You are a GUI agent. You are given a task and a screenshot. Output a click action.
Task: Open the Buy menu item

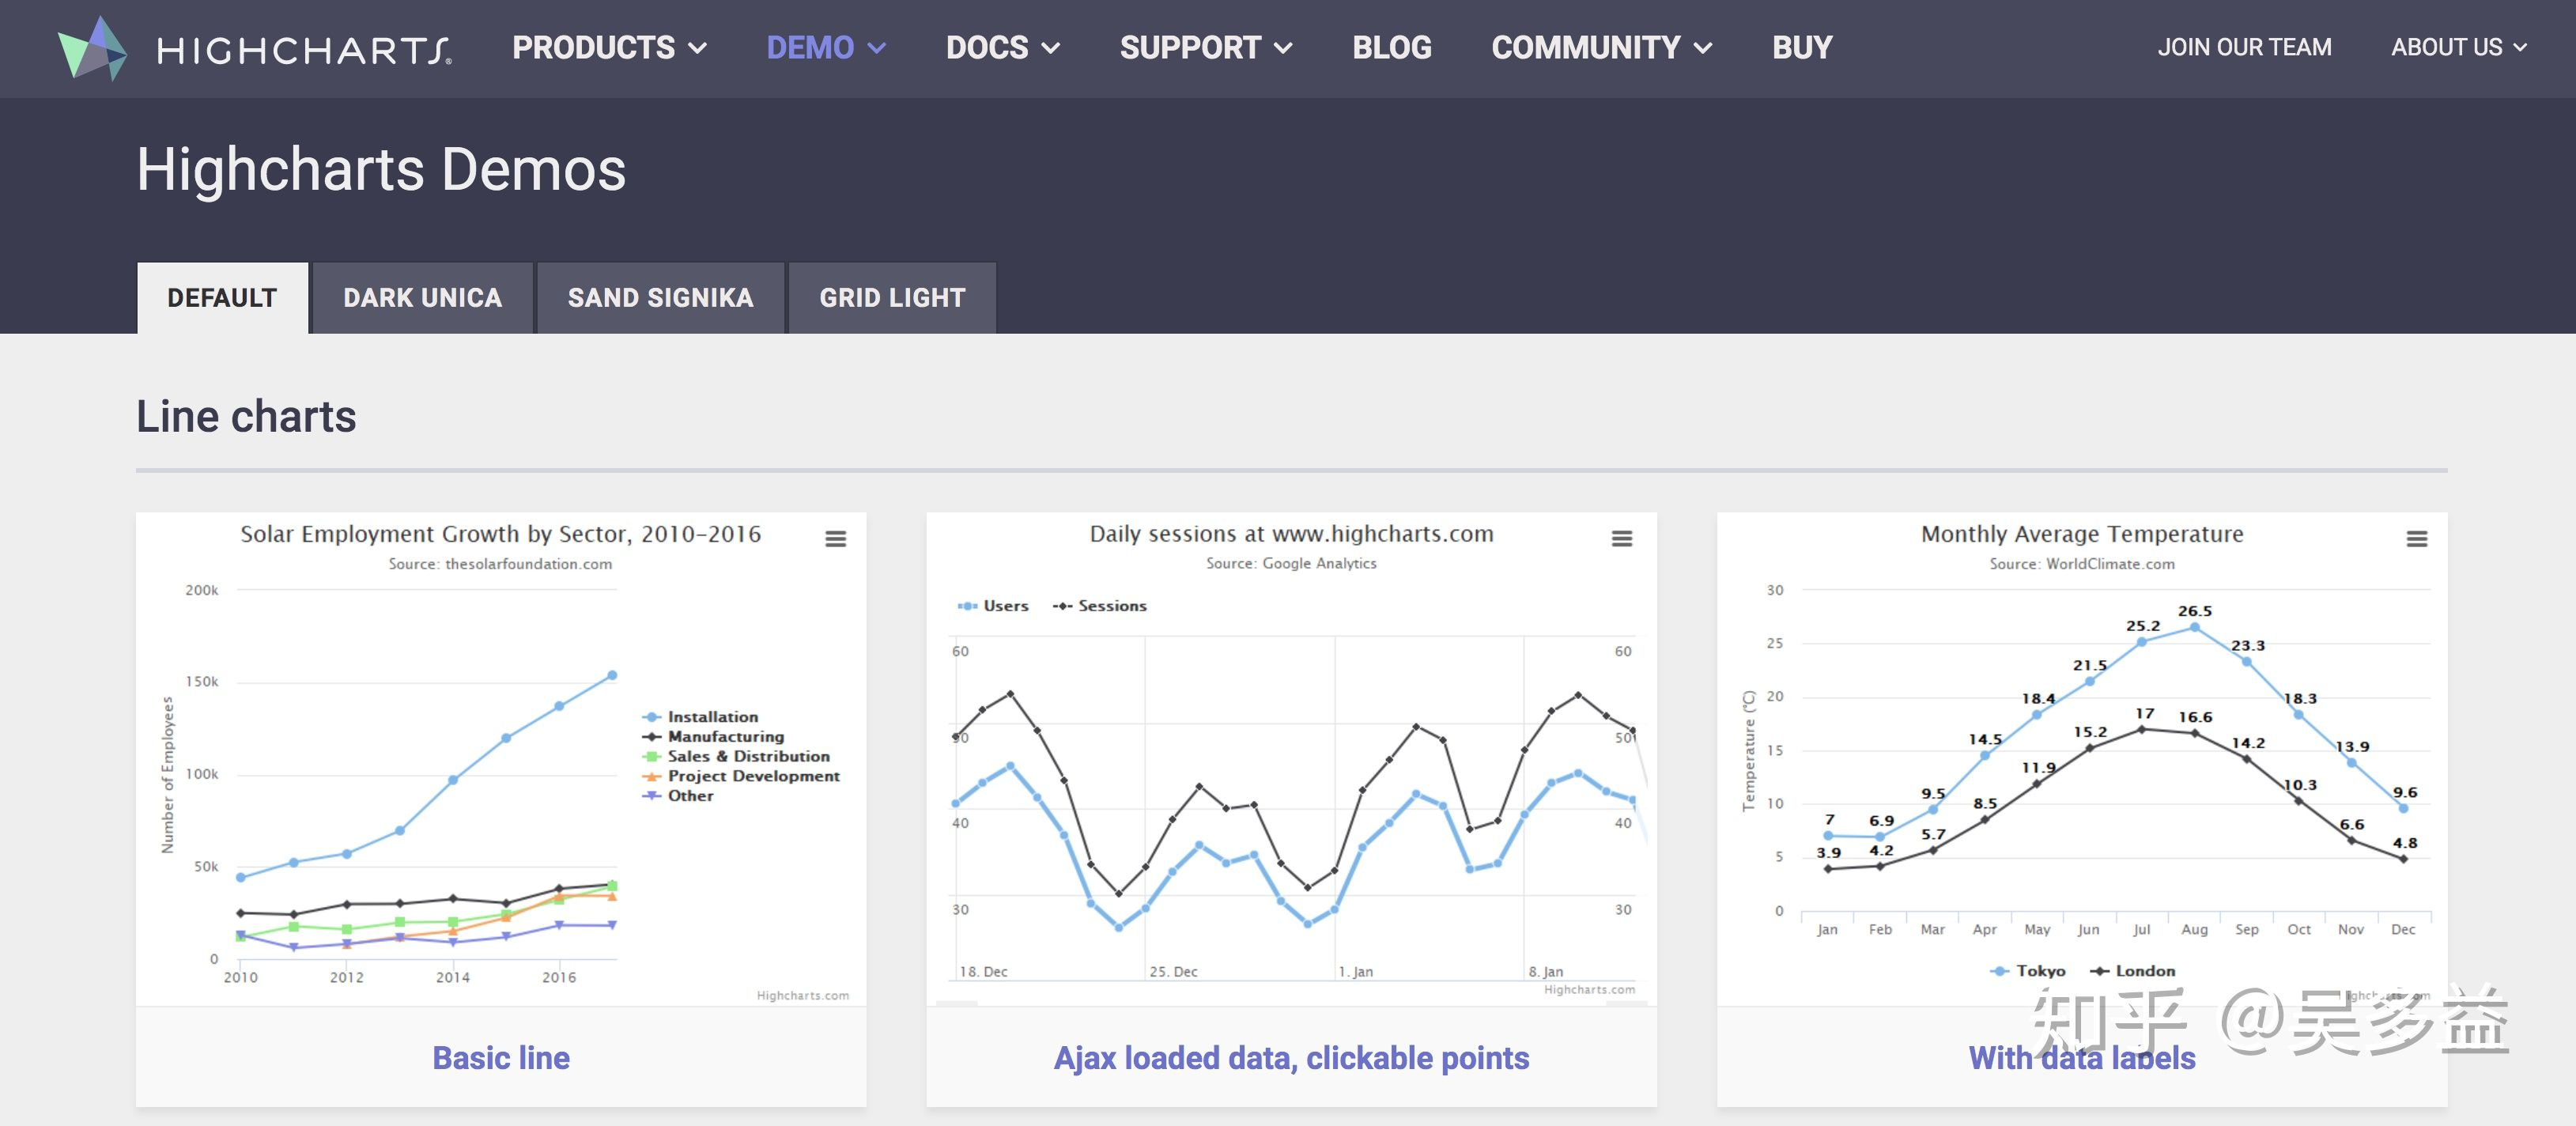[x=1802, y=48]
